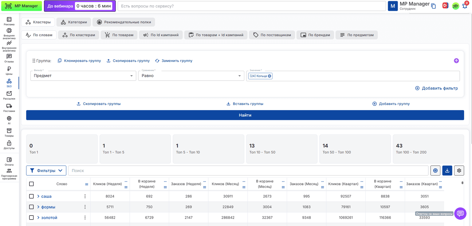
Task: Click the notifications bell icon
Action: pos(465,6)
